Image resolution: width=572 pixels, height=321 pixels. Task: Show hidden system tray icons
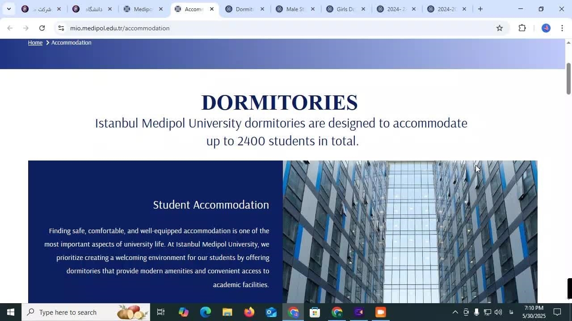coord(455,312)
